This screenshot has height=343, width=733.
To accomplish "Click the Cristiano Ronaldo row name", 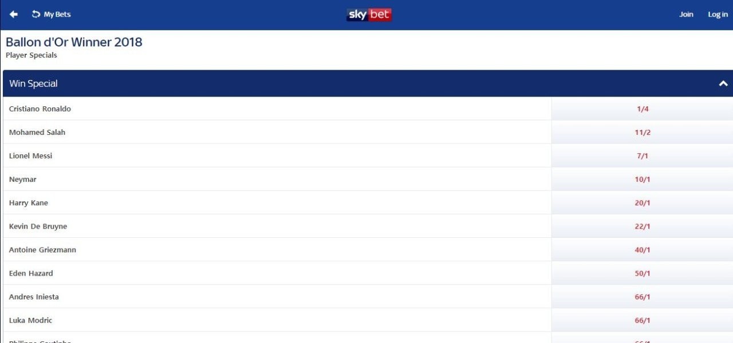I will (x=40, y=109).
